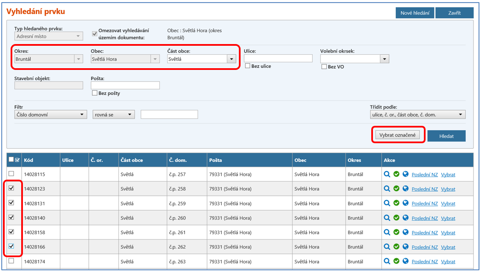Open the 'Část obce' dropdown
Viewport: 482px width, 272px height.
click(x=231, y=59)
